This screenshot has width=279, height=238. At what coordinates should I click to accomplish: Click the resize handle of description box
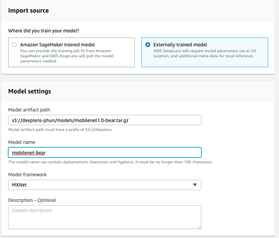point(199,227)
